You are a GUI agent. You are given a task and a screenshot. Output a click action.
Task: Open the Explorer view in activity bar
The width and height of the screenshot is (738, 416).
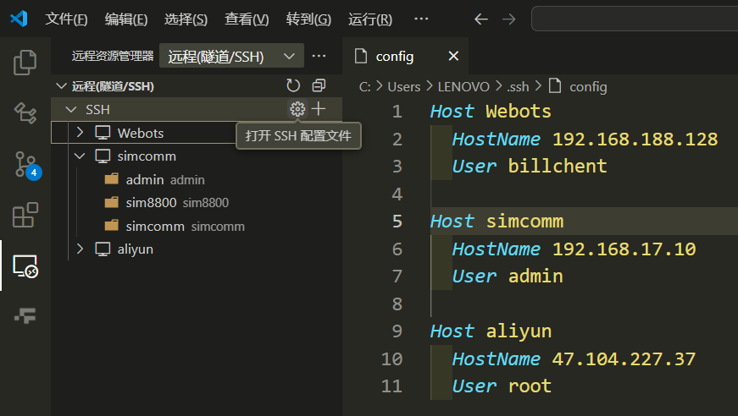(x=25, y=63)
